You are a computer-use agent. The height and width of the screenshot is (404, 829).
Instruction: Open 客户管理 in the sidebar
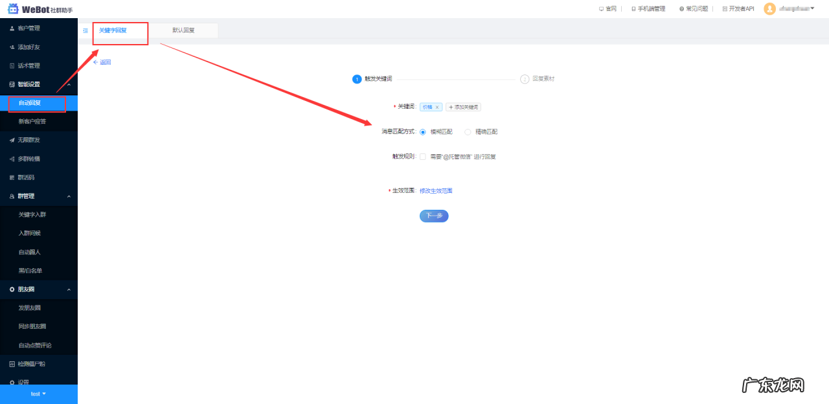click(x=29, y=28)
